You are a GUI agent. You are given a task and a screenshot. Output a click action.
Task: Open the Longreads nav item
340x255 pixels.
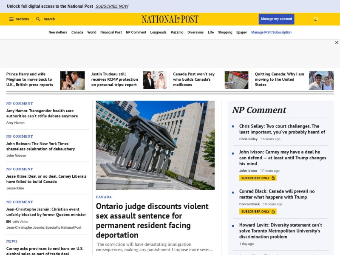point(158,32)
